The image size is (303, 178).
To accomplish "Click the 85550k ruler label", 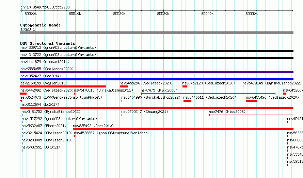I will pos(252,14).
